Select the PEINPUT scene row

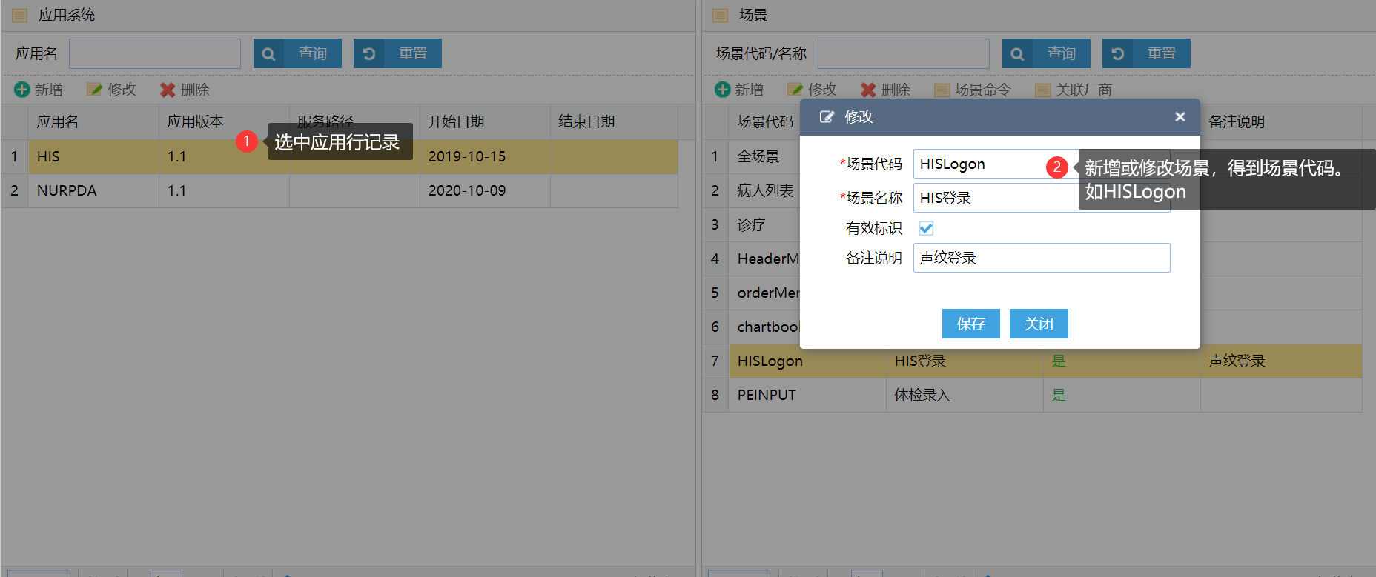(1032, 395)
